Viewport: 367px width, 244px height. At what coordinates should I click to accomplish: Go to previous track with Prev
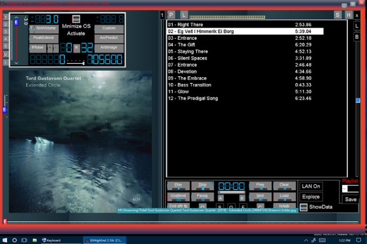click(x=260, y=186)
